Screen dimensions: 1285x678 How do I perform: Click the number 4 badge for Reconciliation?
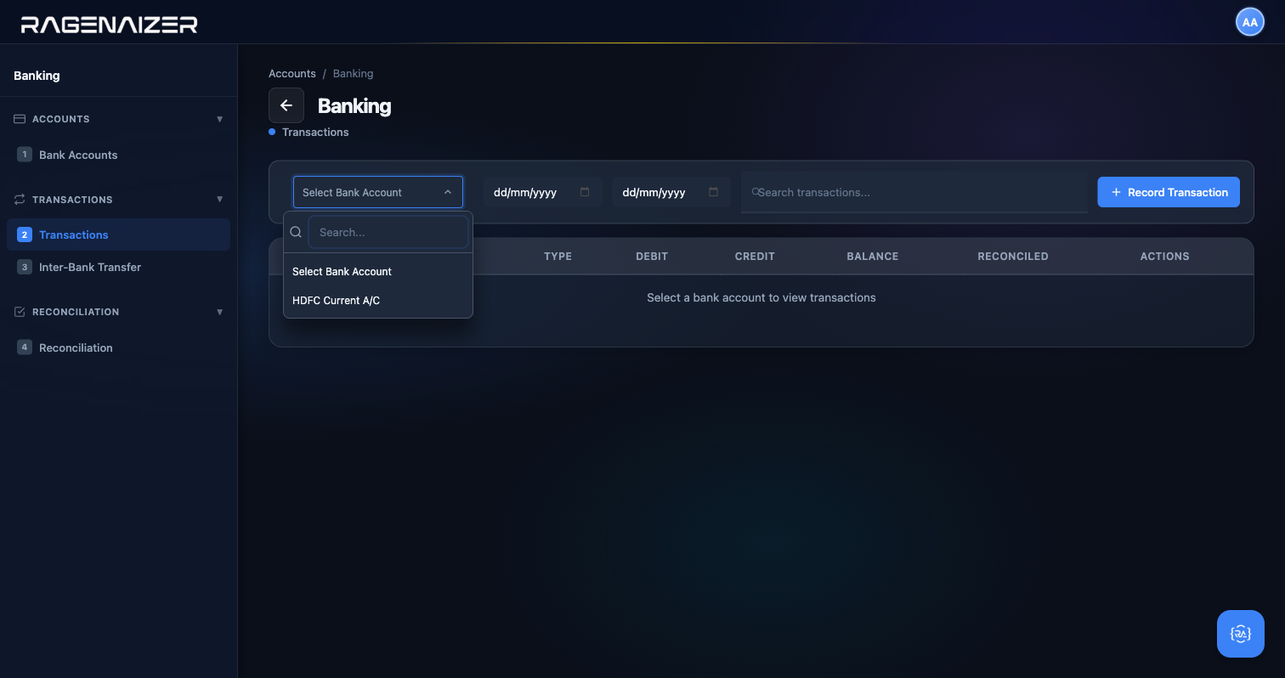coord(25,347)
